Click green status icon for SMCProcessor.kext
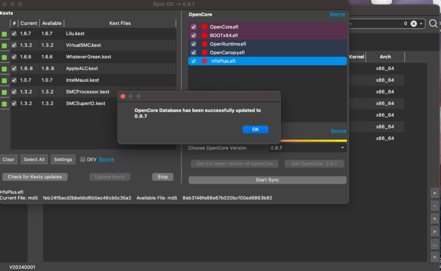The height and width of the screenshot is (271, 441). coord(4,92)
